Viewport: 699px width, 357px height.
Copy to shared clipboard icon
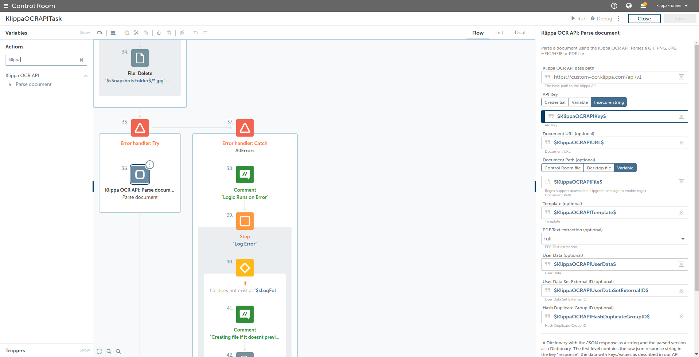tap(159, 33)
